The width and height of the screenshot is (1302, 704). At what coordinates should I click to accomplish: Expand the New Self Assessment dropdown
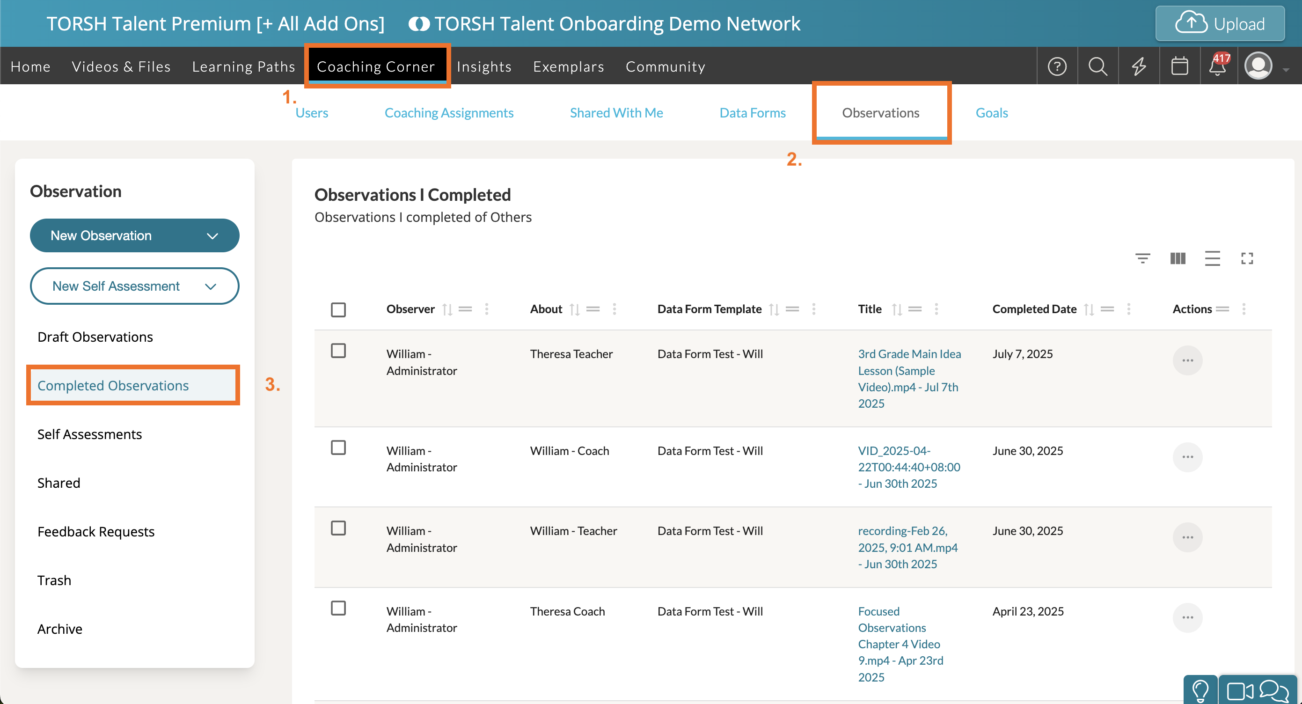(134, 286)
